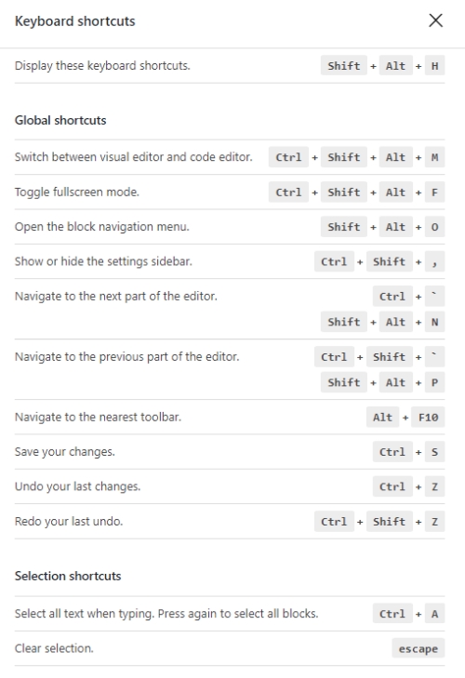
Task: Click the F key for fullscreen shortcut
Action: tap(434, 192)
